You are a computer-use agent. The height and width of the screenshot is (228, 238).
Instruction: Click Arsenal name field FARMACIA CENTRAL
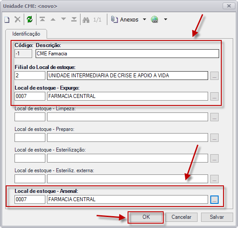click(x=128, y=199)
